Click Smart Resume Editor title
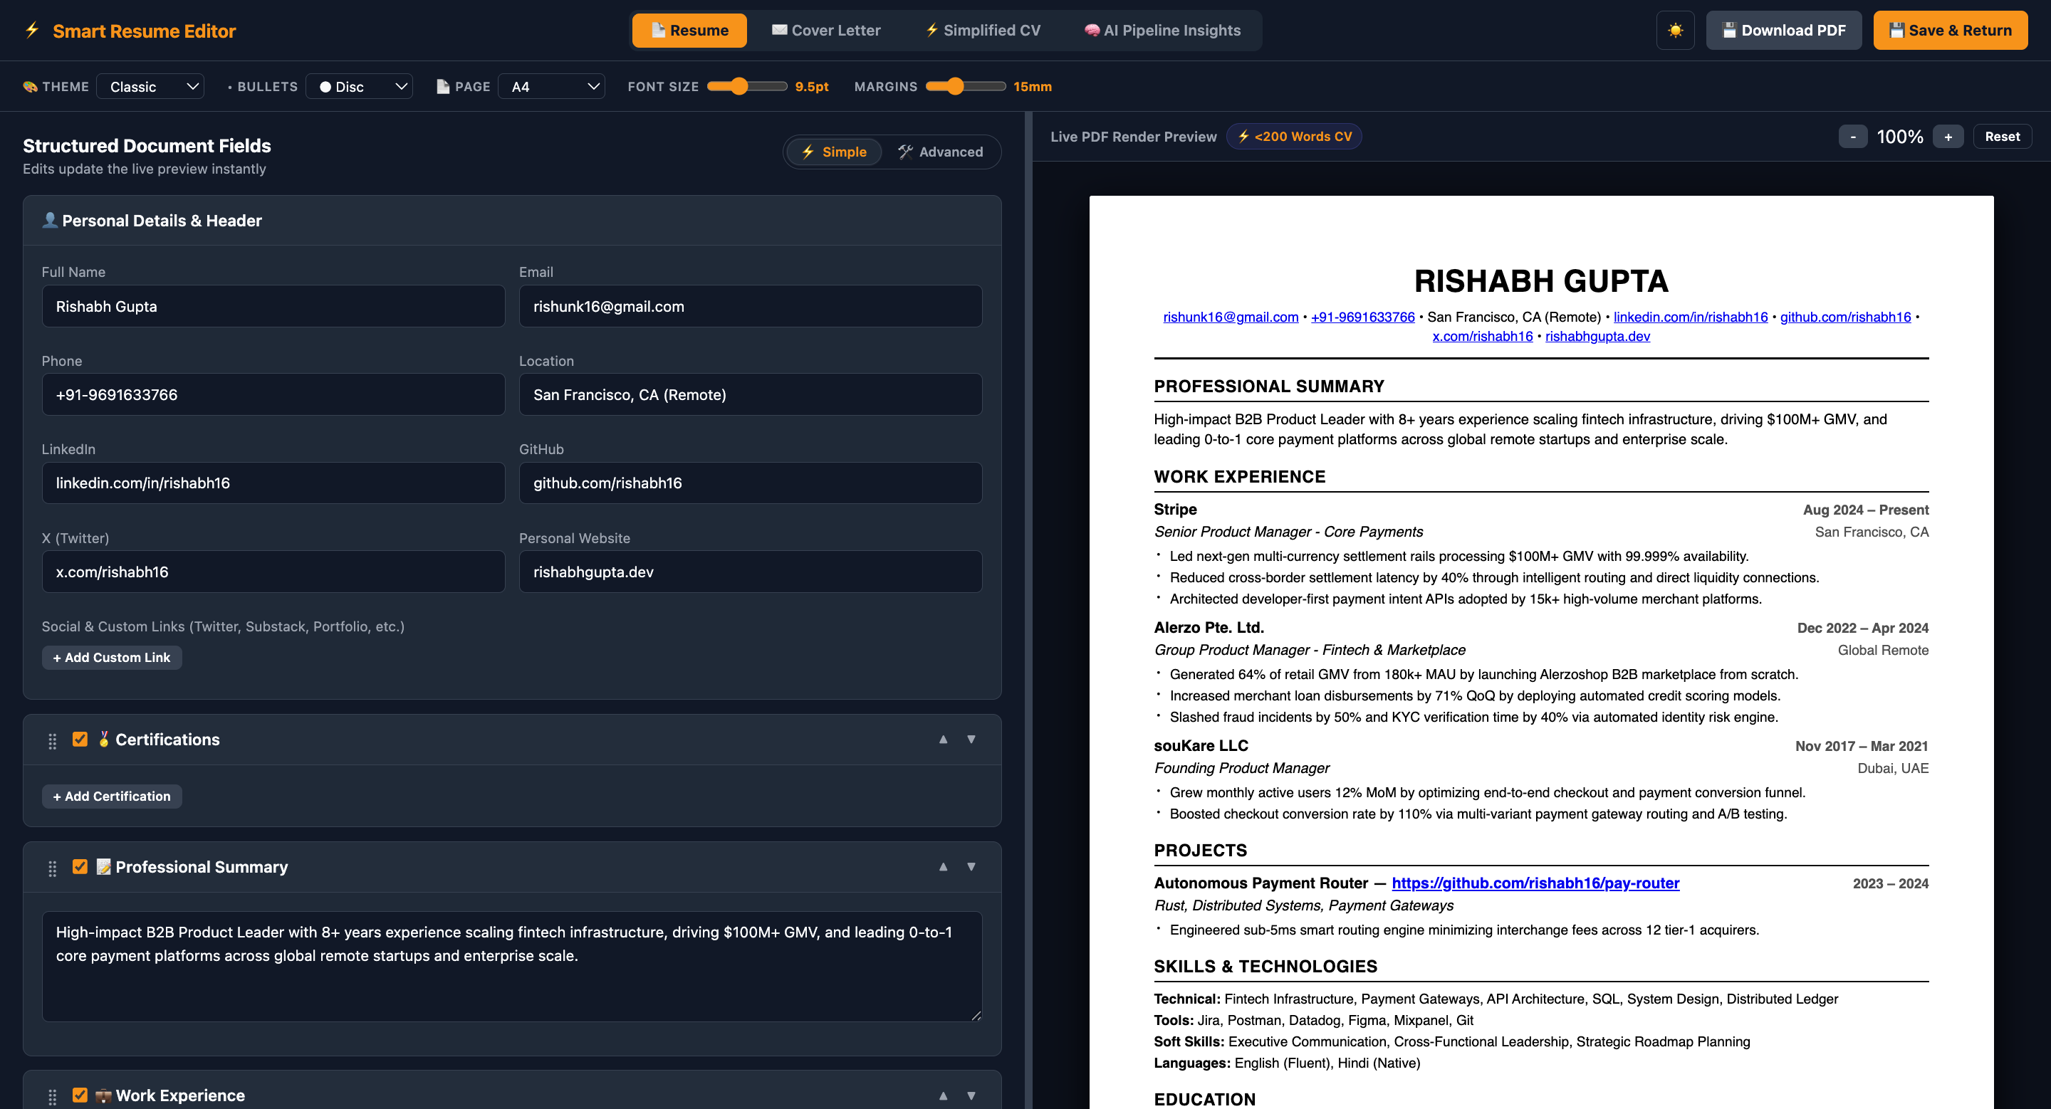This screenshot has height=1109, width=2051. coord(144,31)
